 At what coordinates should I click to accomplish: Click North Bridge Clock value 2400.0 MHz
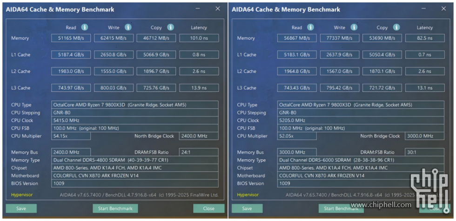click(199, 136)
